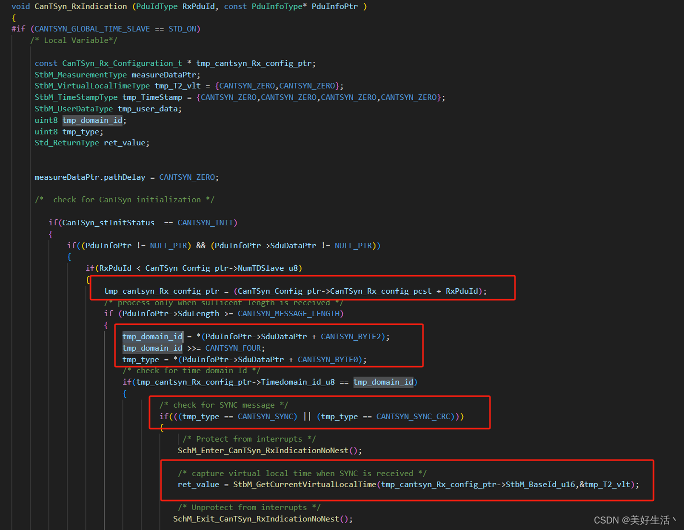The height and width of the screenshot is (530, 684).
Task: Select the Std_ReturnType type
Action: pyautogui.click(x=67, y=143)
